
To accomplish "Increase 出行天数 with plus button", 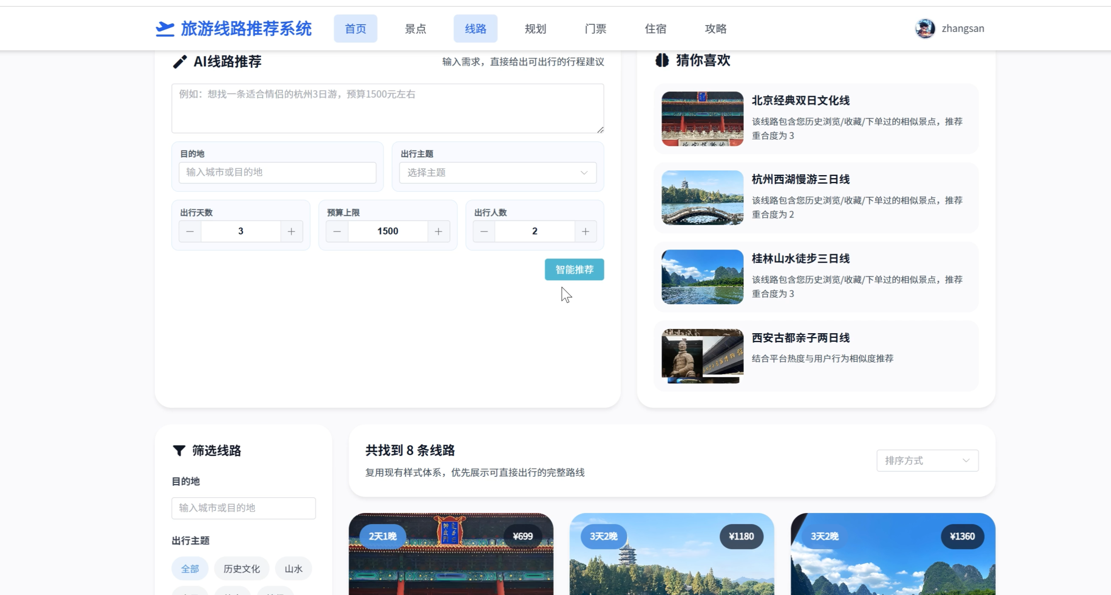I will click(292, 232).
